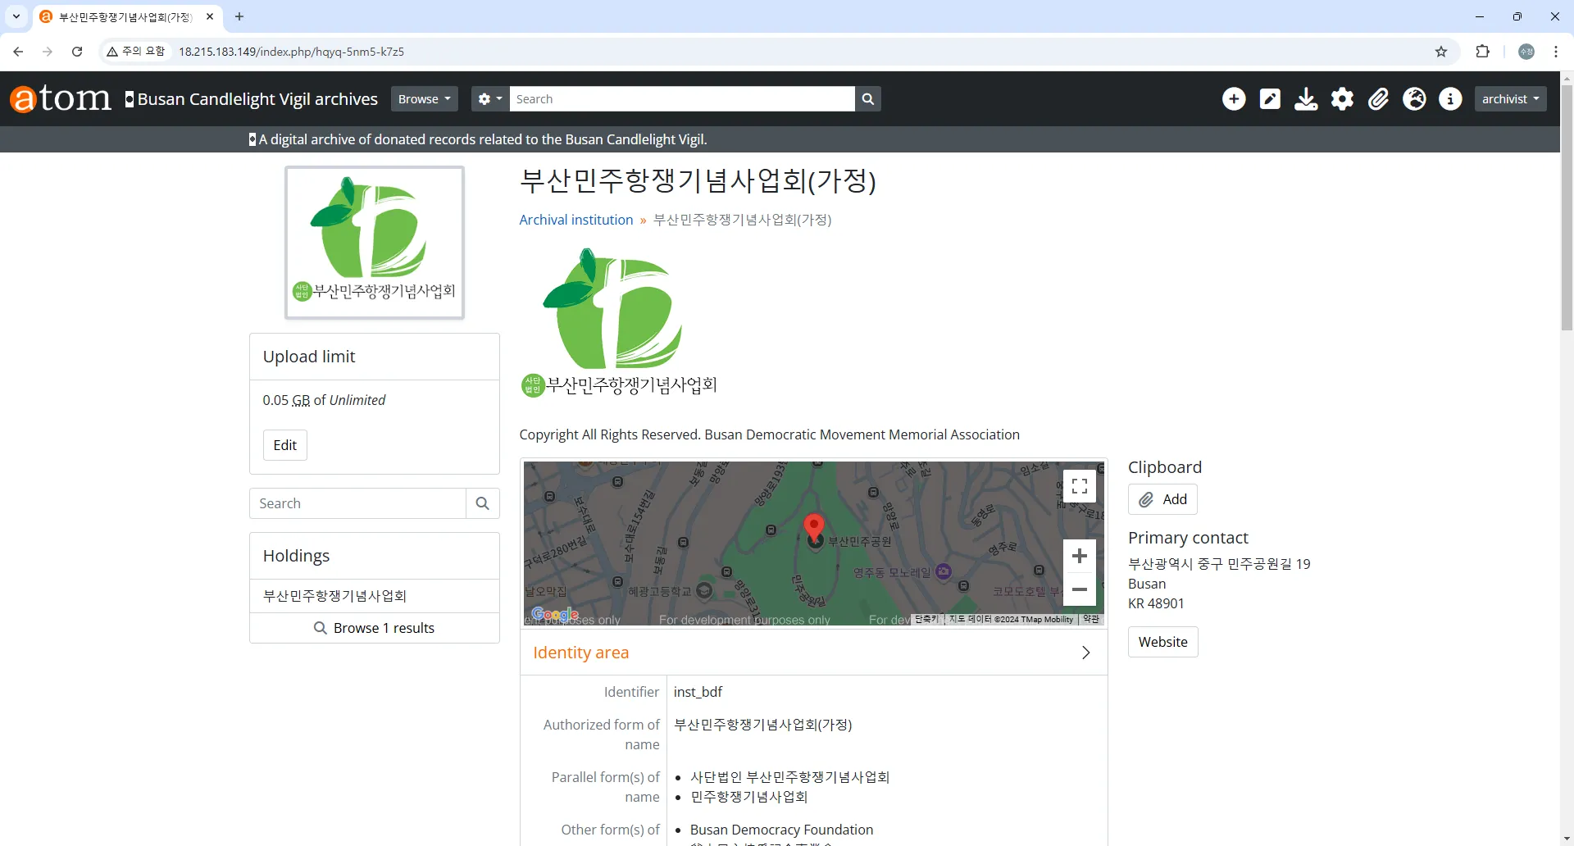Open the Chrome three-dot menu
The image size is (1574, 846).
pyautogui.click(x=1556, y=52)
